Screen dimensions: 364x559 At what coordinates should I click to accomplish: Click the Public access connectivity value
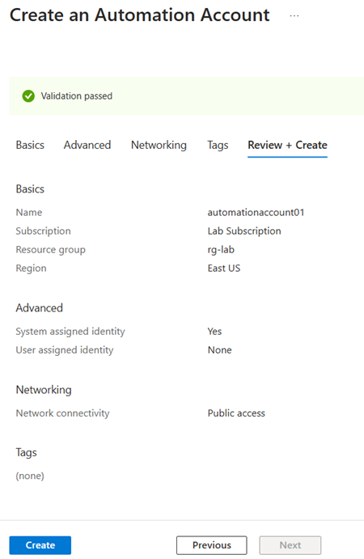pyautogui.click(x=236, y=413)
